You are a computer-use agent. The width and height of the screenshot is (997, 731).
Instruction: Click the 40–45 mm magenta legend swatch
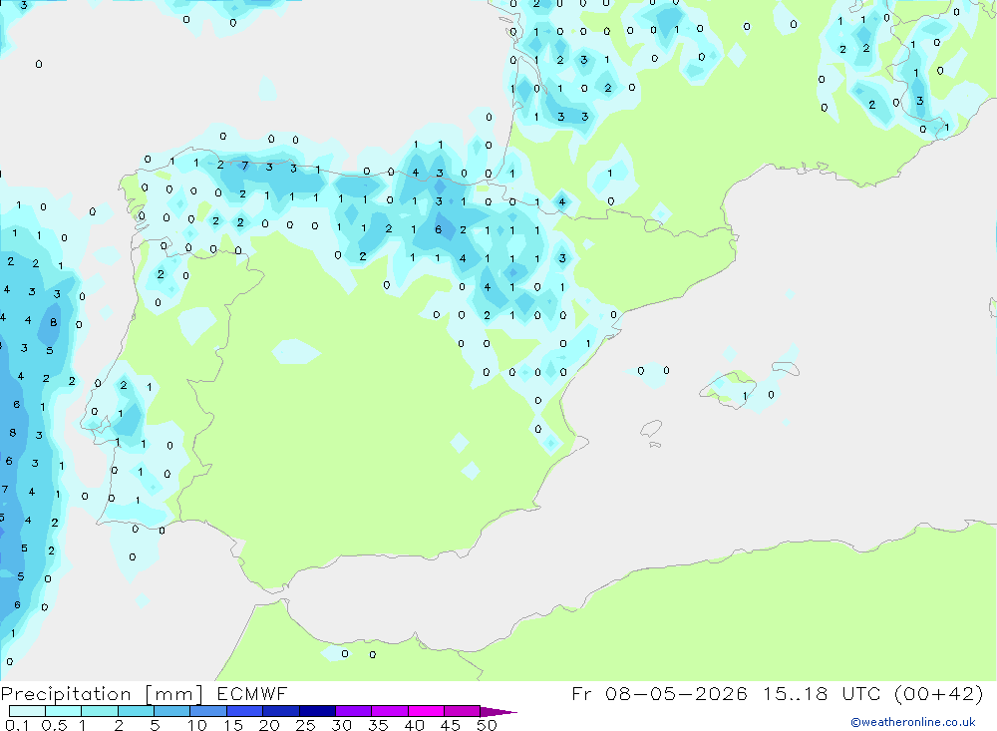point(426,711)
